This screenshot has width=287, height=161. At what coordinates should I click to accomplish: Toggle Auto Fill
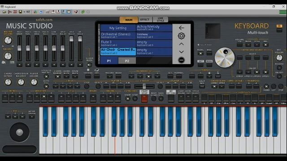click(x=46, y=86)
